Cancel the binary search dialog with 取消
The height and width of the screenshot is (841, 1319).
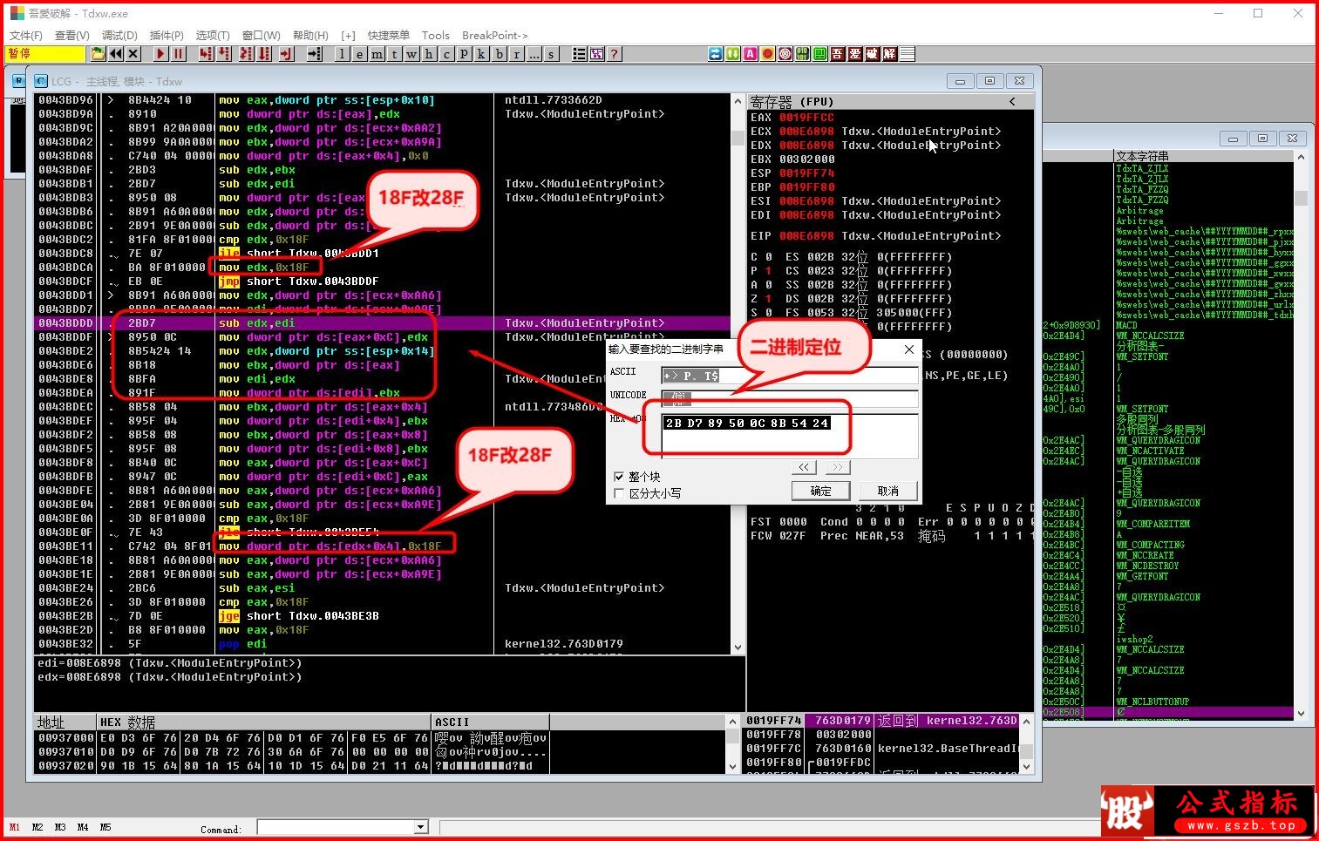(x=888, y=491)
